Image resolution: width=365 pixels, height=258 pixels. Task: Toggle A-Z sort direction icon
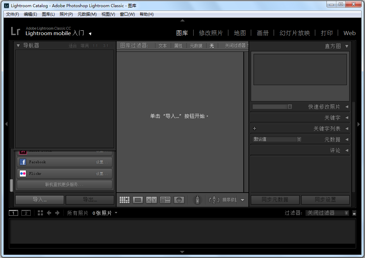point(214,200)
